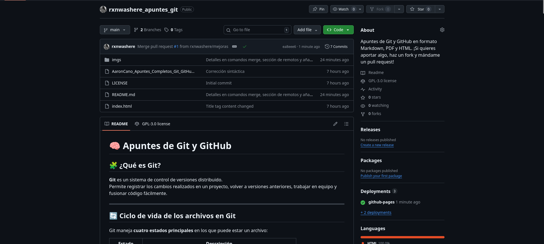Open the README.md file
Viewport: 544px width, 244px height.
coord(123,95)
